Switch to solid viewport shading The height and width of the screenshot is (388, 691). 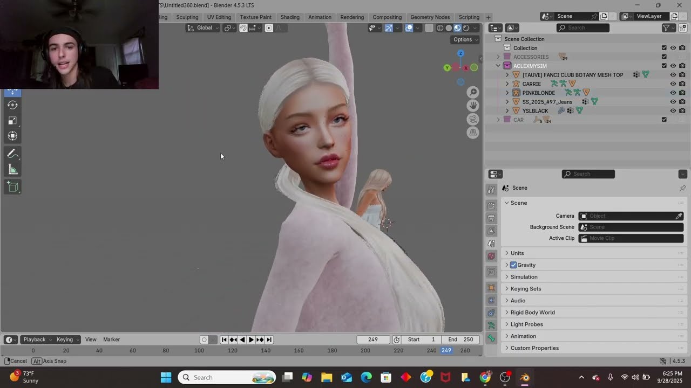pyautogui.click(x=449, y=28)
